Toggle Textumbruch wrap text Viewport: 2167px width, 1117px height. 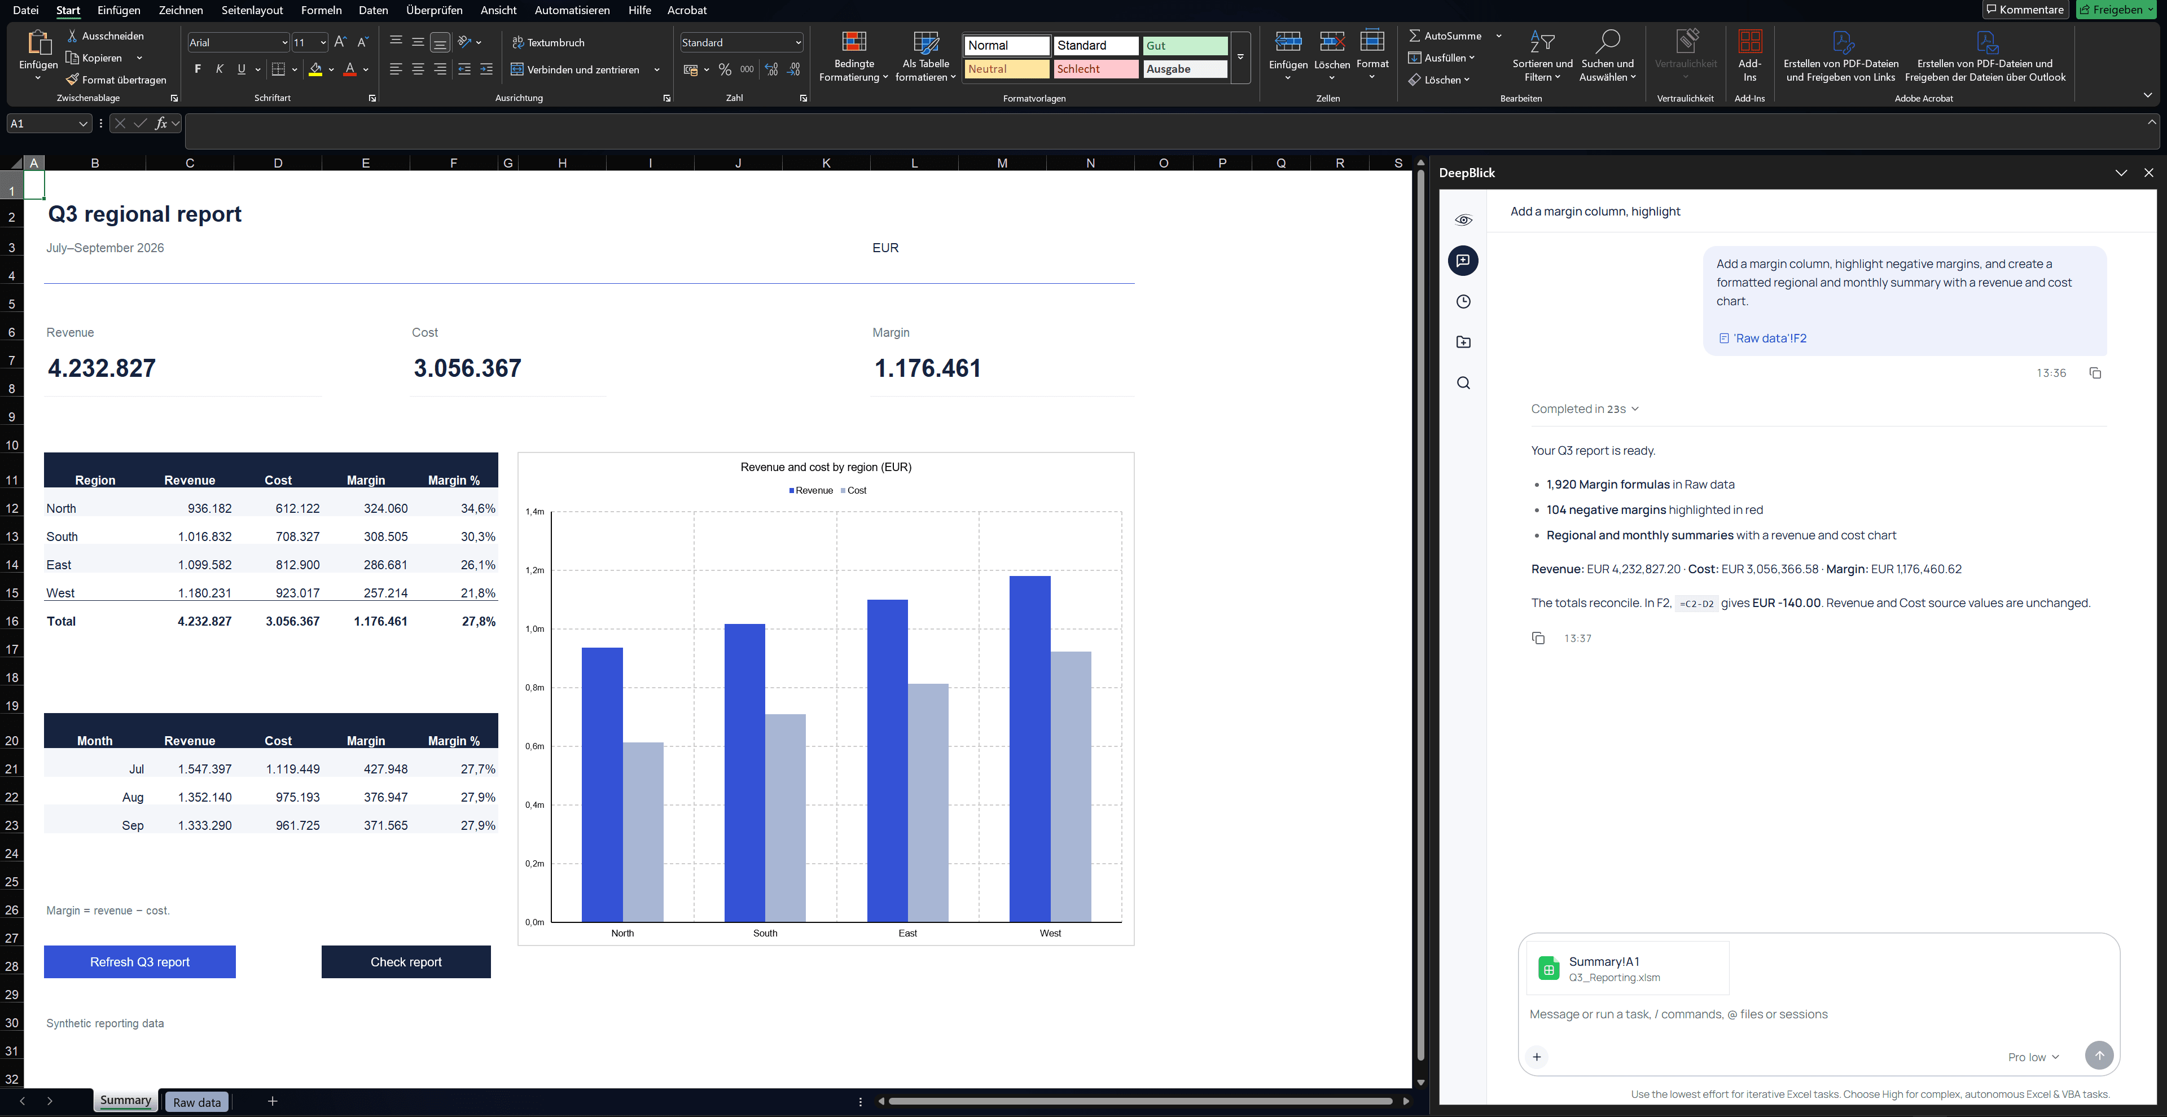click(549, 42)
